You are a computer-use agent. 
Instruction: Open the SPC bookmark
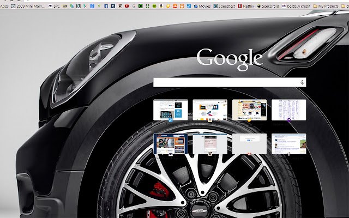point(54,6)
